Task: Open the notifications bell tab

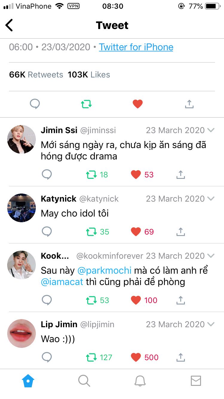Action: (140, 381)
